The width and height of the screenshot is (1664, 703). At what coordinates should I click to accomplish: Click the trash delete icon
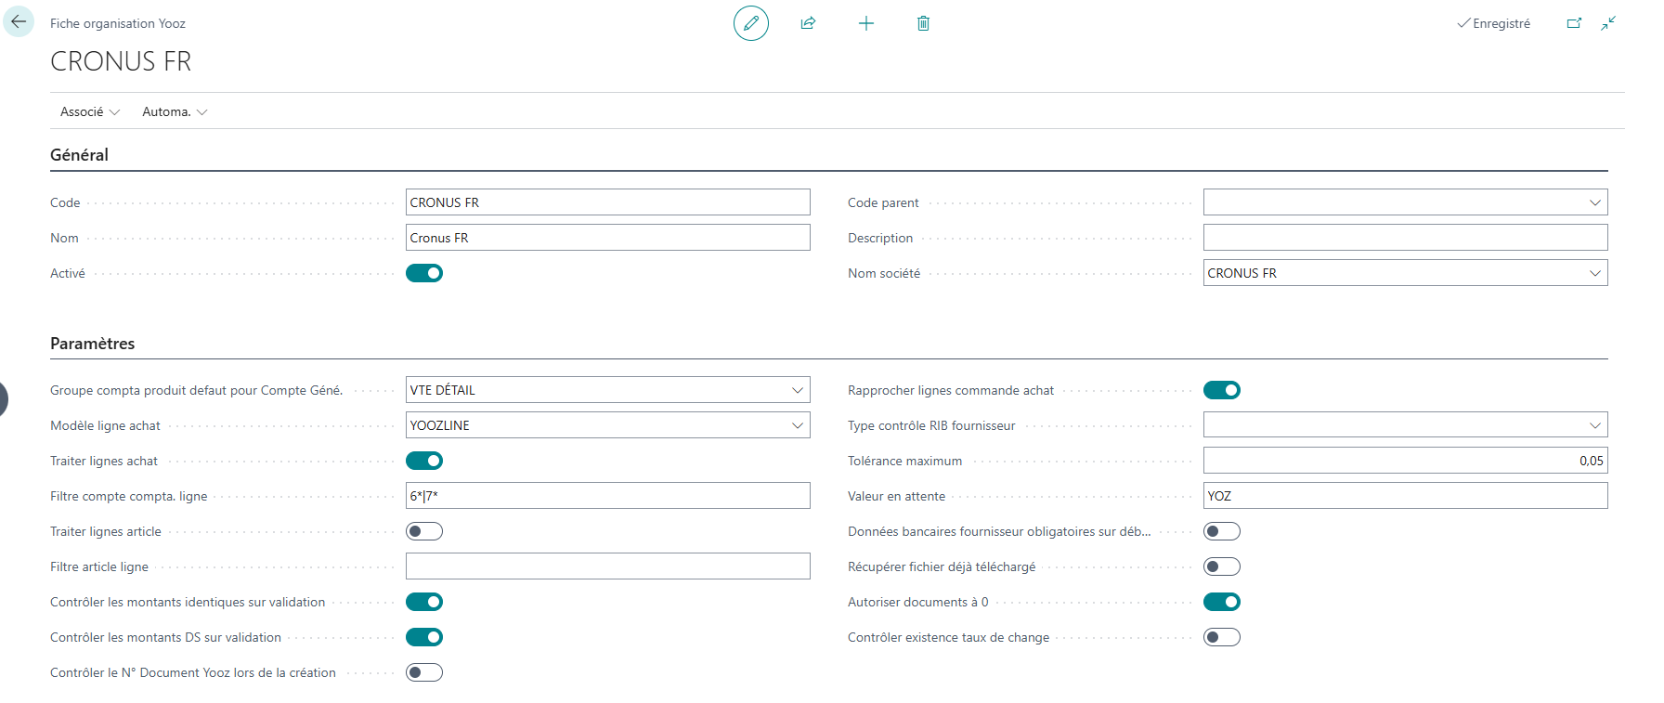pos(923,23)
